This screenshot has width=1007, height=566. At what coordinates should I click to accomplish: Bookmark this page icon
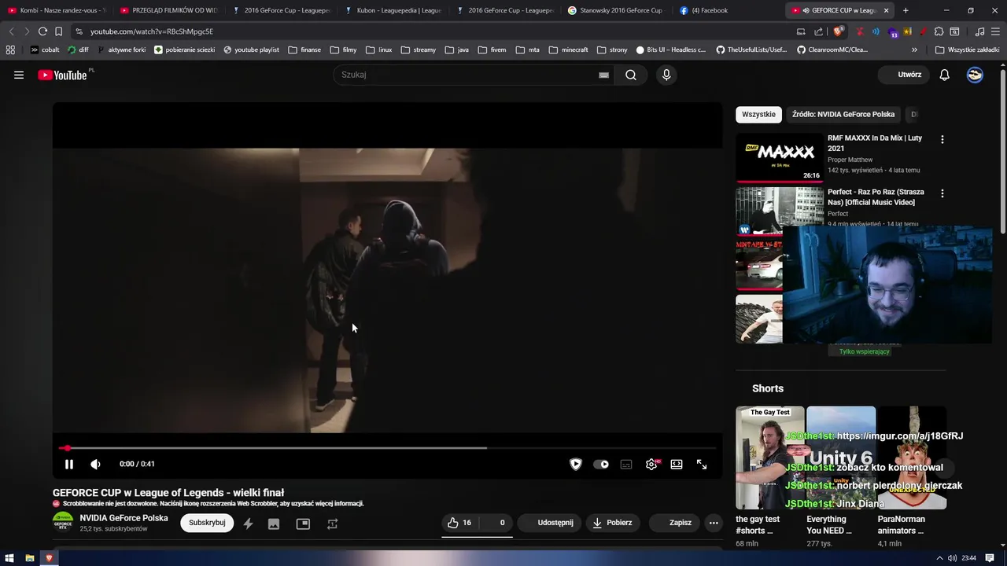click(58, 31)
